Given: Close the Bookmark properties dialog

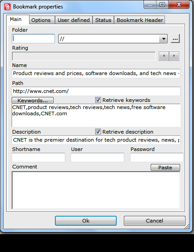Looking at the screenshot, I should [179, 4].
